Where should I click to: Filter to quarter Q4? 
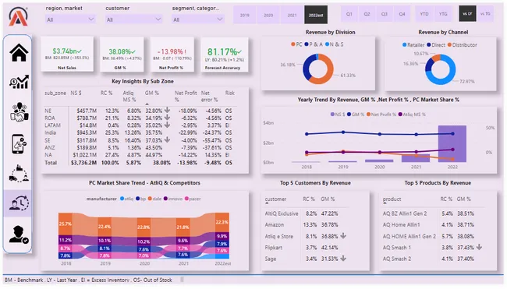402,14
